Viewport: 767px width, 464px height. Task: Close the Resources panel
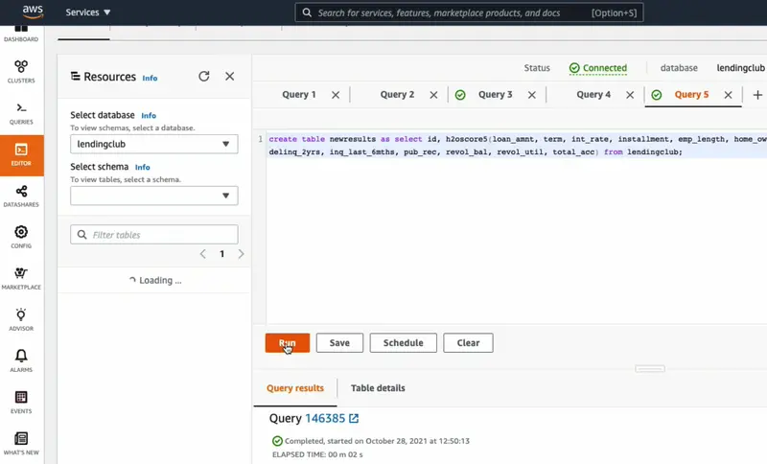pos(229,77)
